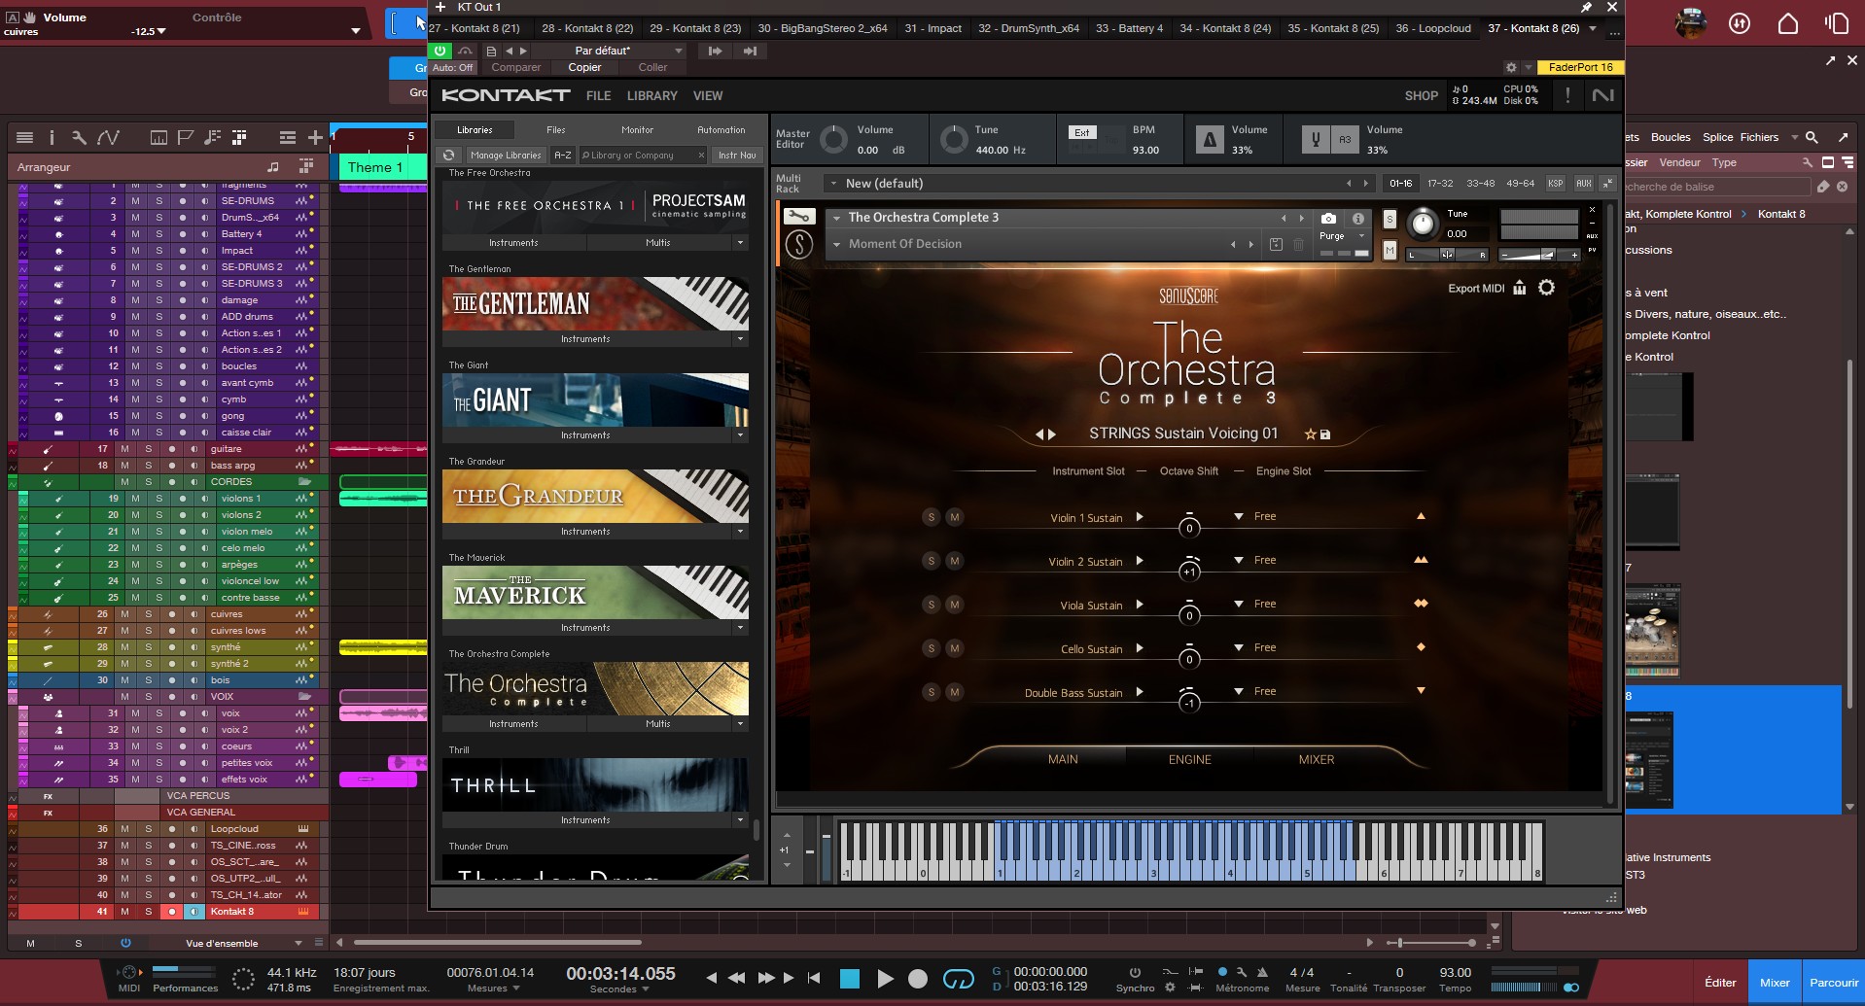The height and width of the screenshot is (1006, 1865).
Task: Click the Export MIDI icon
Action: [x=1519, y=288]
